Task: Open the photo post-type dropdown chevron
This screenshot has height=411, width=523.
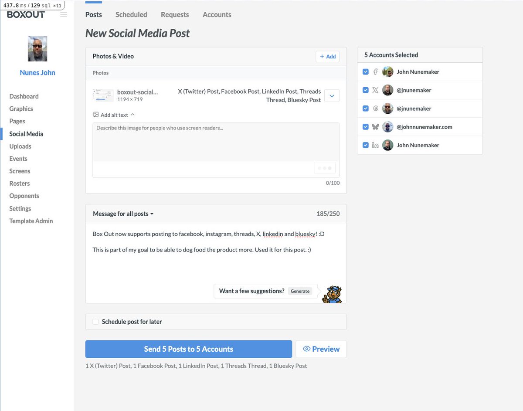Action: point(332,96)
